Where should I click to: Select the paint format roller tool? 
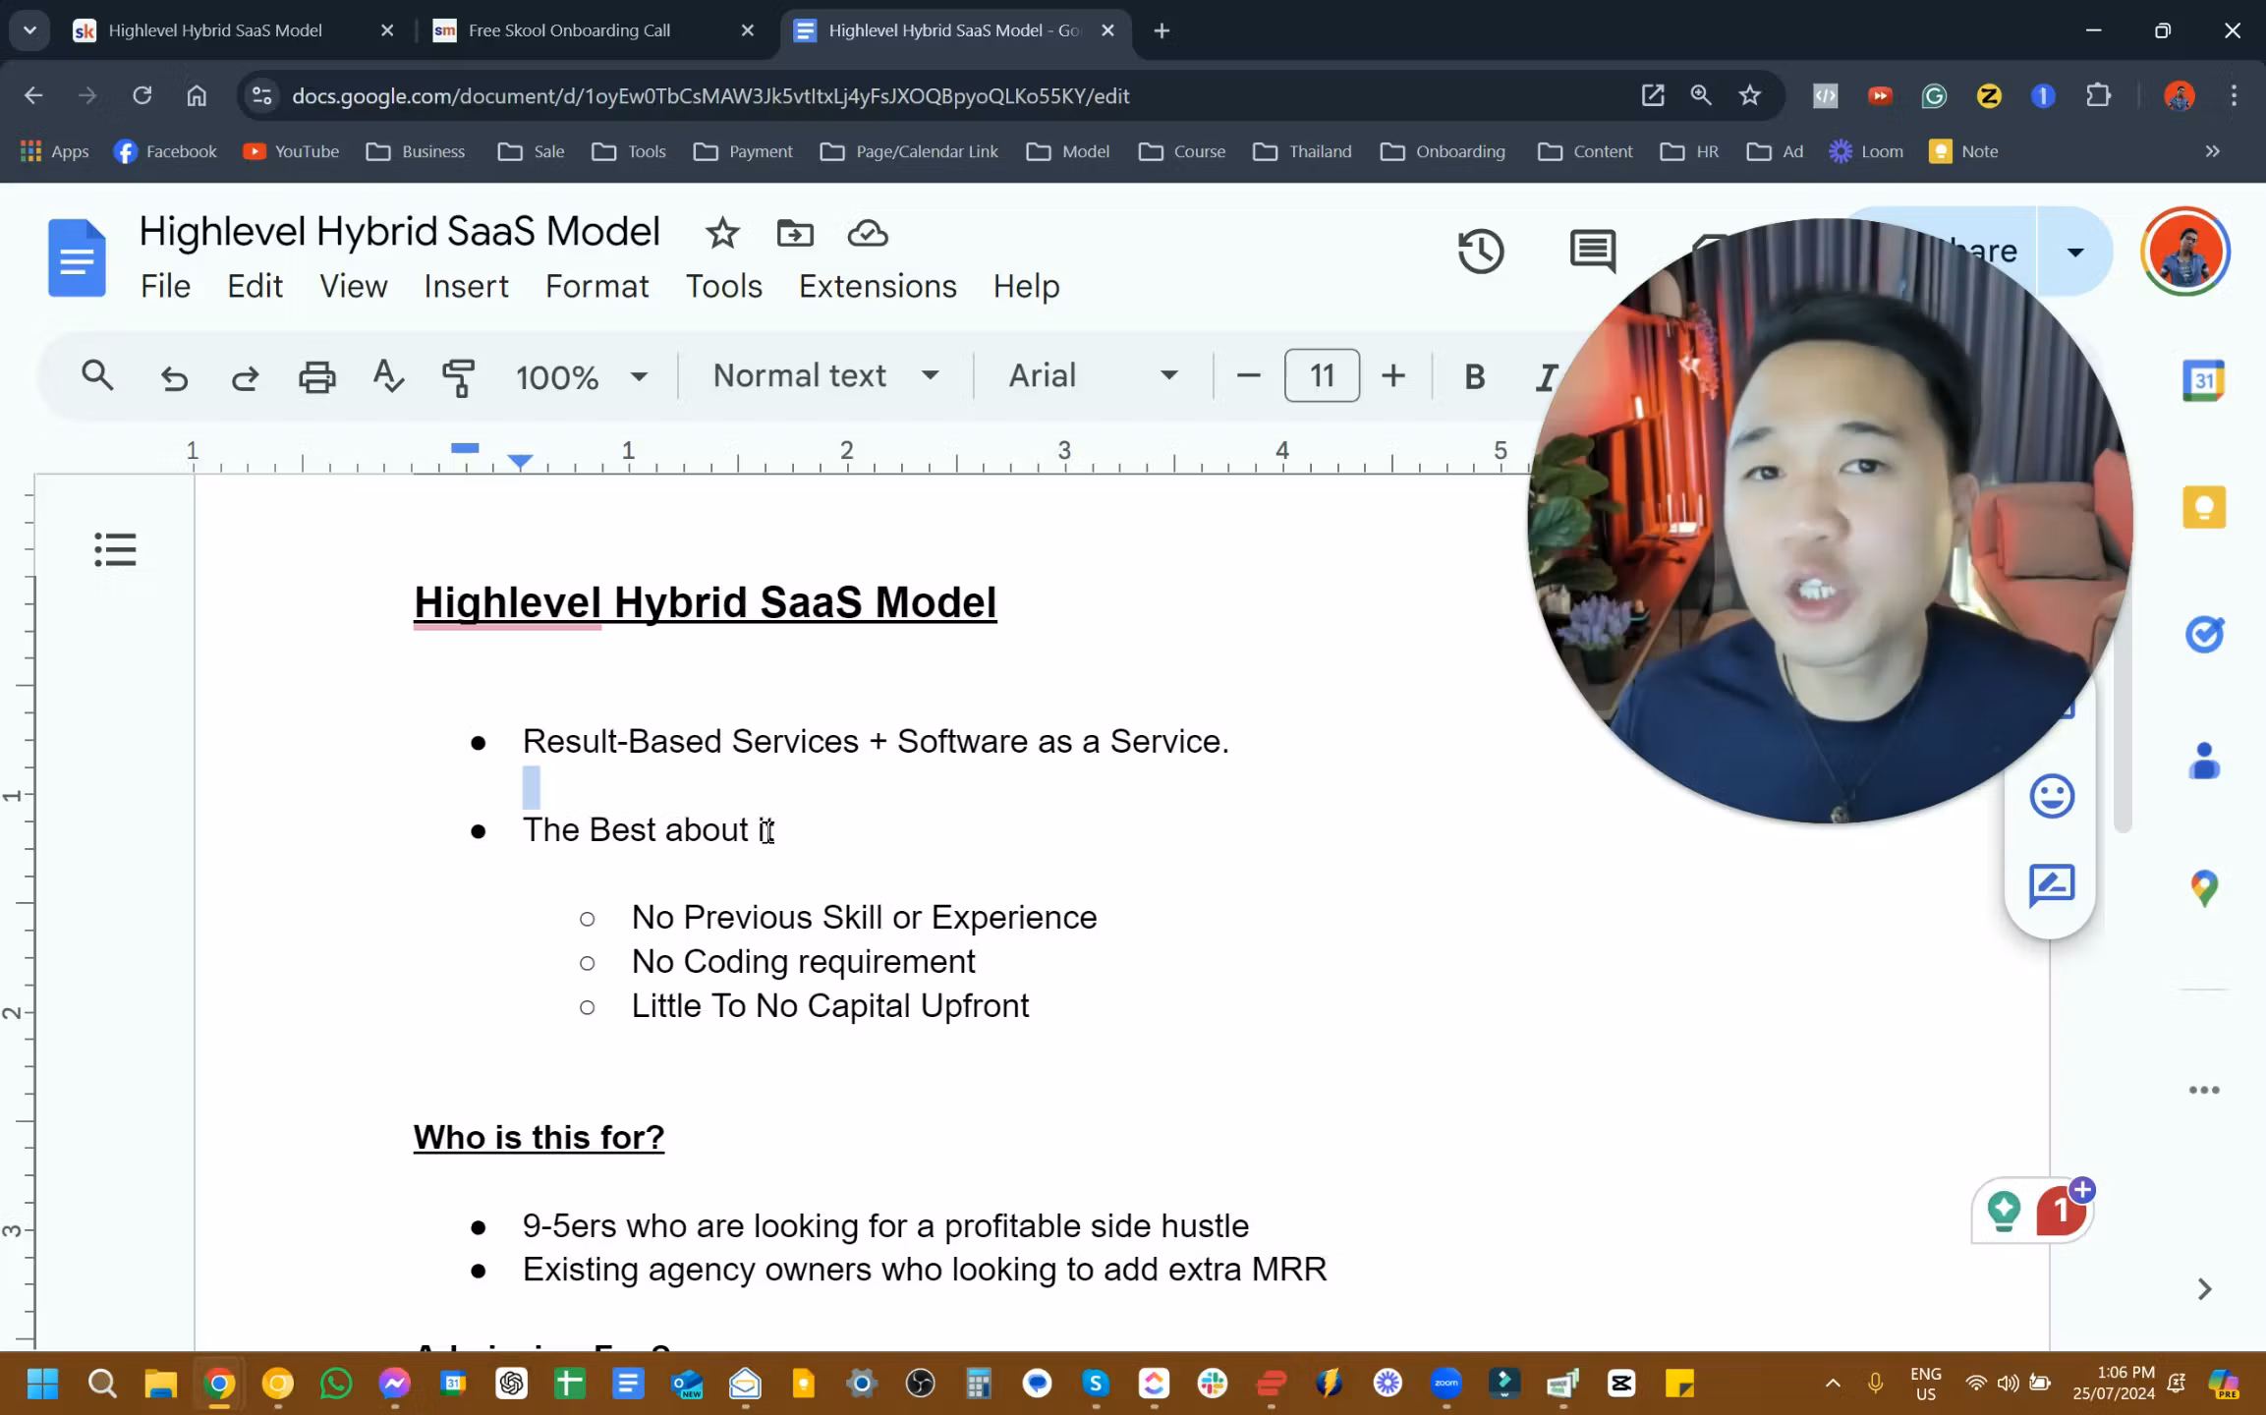[458, 376]
